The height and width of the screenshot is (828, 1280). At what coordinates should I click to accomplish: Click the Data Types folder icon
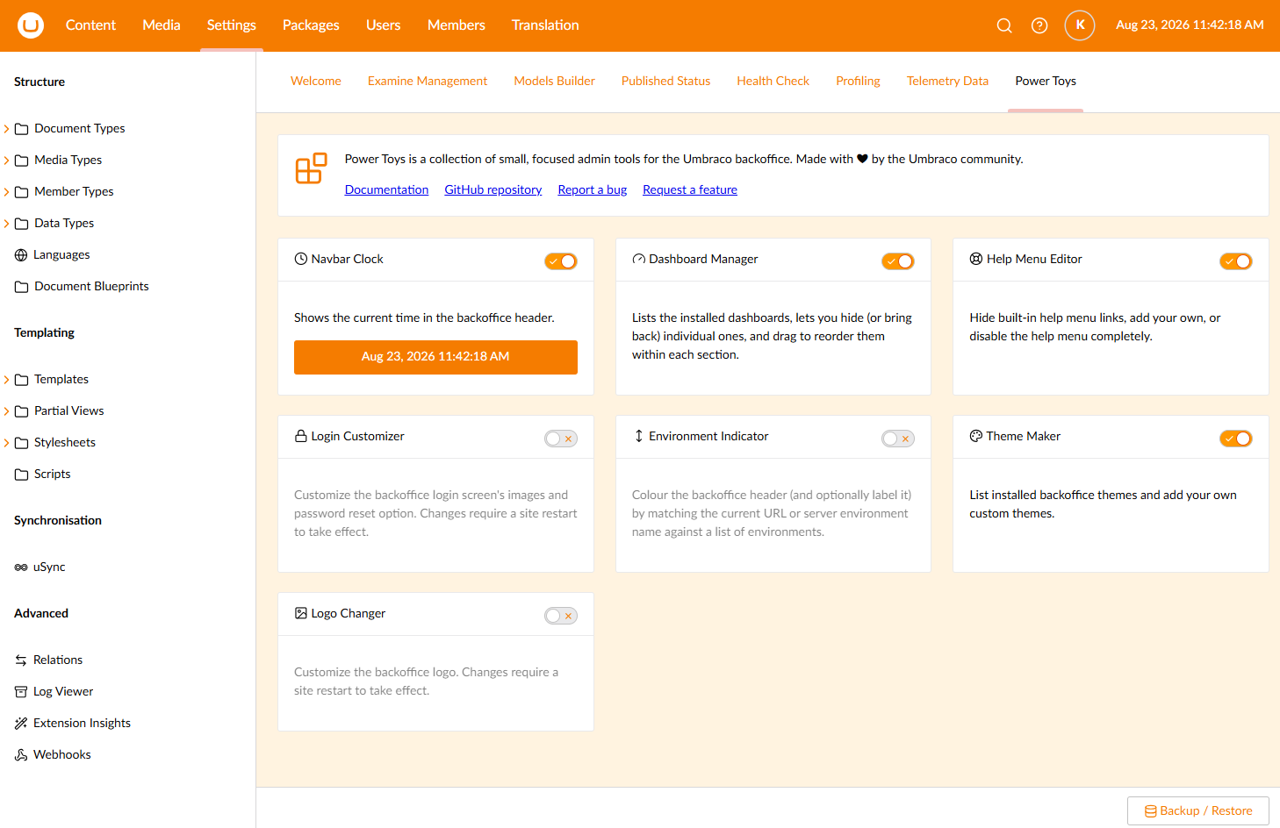(x=22, y=224)
